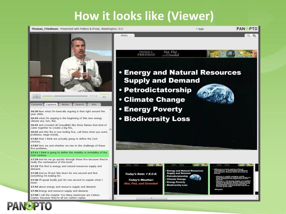Screen dimensions: 286x214
Task: Click the captions list up scroll arrow
Action: click(x=111, y=110)
